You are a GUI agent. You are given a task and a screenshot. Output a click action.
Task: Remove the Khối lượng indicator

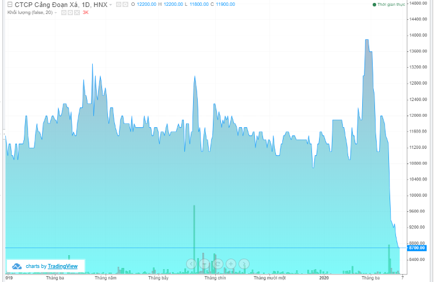pyautogui.click(x=76, y=12)
